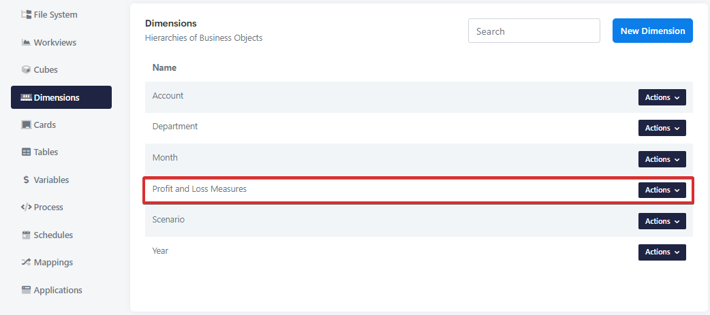
Task: Click the Process code brackets icon
Action: [x=27, y=208]
